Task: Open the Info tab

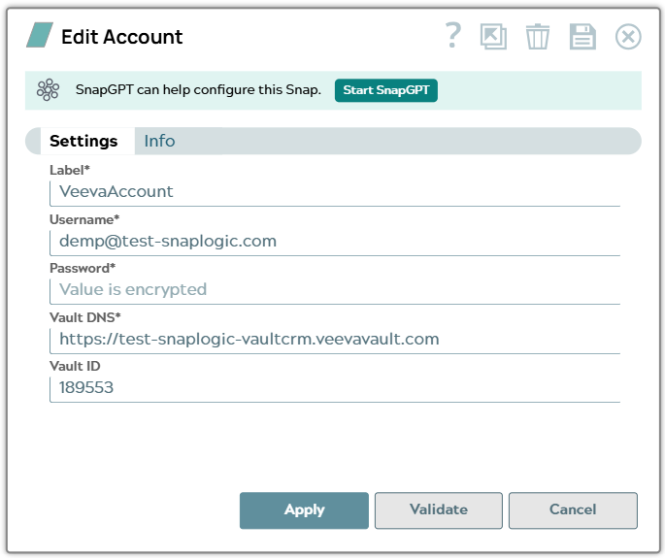Action: [x=159, y=141]
